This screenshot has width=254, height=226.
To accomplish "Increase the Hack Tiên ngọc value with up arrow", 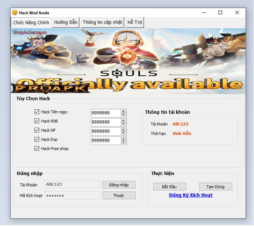I will tap(124, 112).
